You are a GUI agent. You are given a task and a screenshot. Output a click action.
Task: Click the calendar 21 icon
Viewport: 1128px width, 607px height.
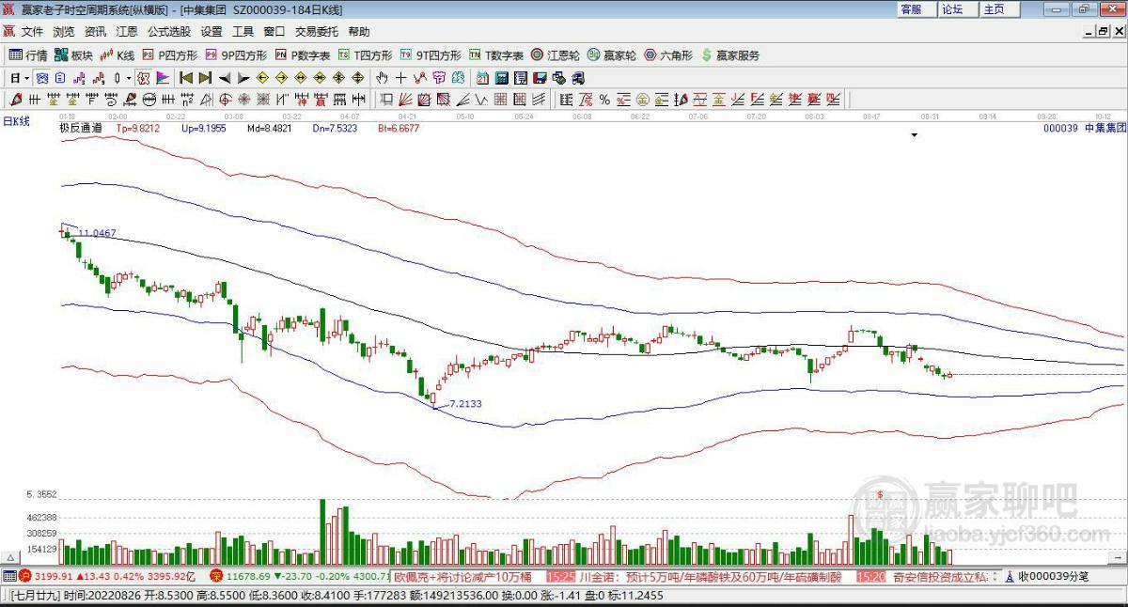(x=482, y=77)
